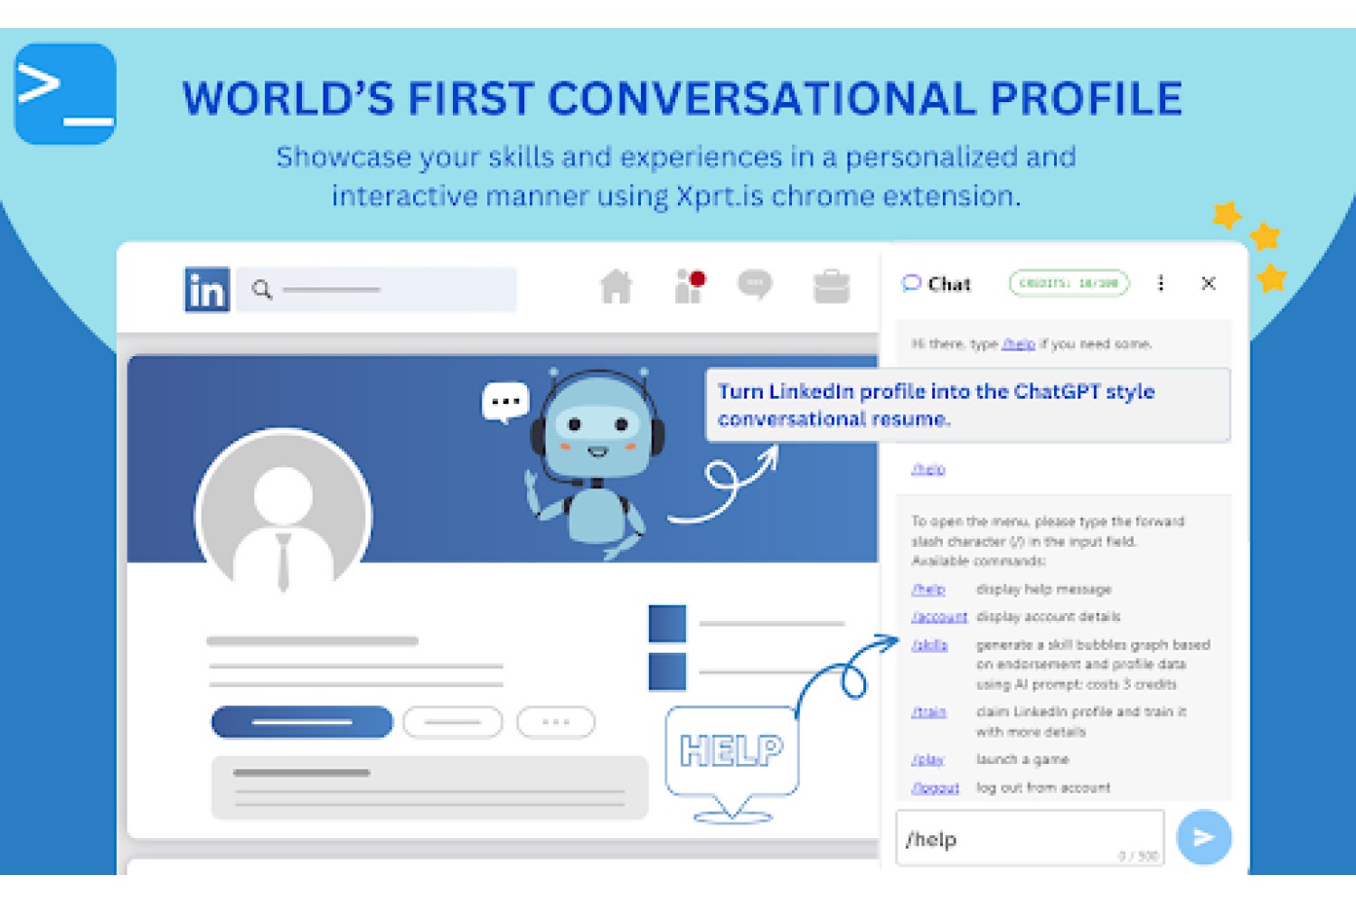Open the jobs briefcase icon
1356x904 pixels.
pos(831,287)
